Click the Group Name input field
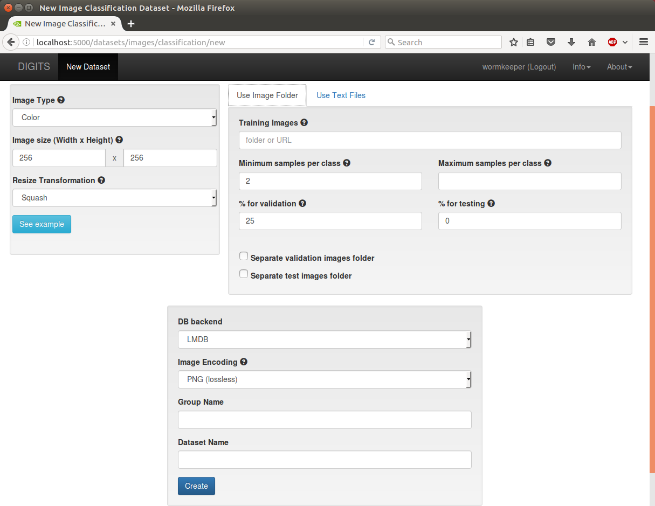This screenshot has width=655, height=506. [325, 420]
